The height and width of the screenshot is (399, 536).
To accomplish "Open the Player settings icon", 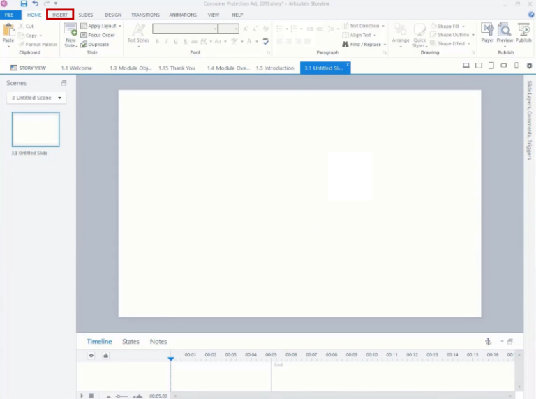I will pos(487,30).
